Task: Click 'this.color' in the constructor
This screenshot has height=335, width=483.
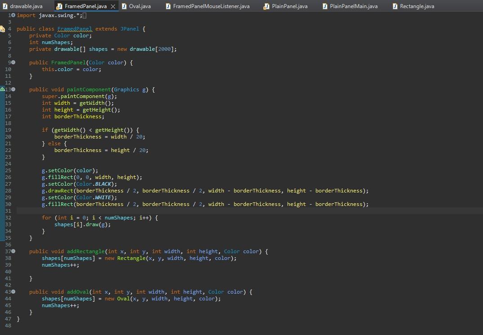Action: [x=58, y=69]
